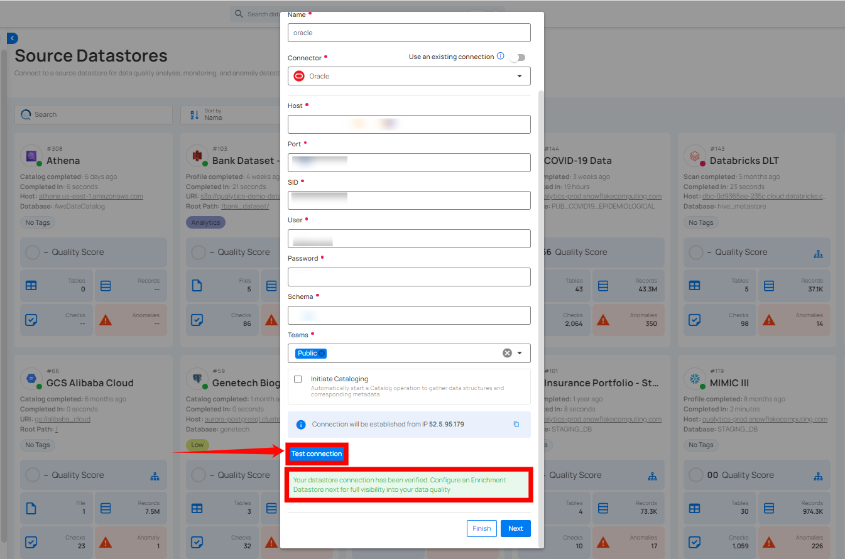Click the COVID-19 Data Anomalies warning icon
This screenshot has width=845, height=559.
click(x=603, y=320)
